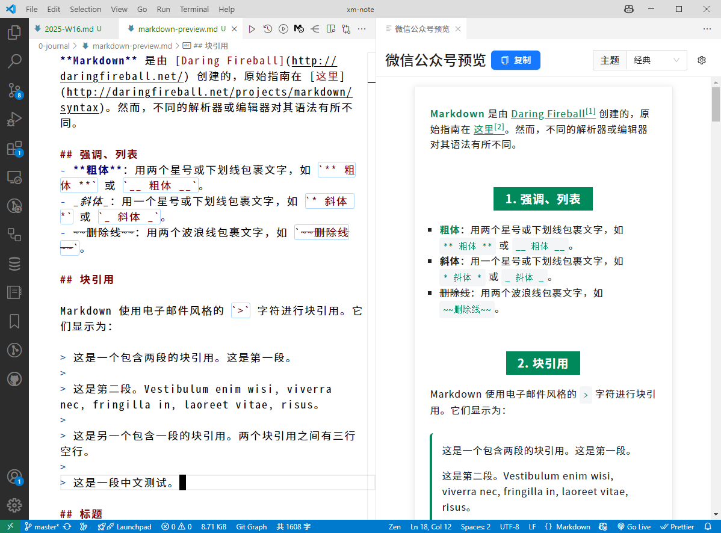Click the Daring Fireball link in preview

(553, 114)
